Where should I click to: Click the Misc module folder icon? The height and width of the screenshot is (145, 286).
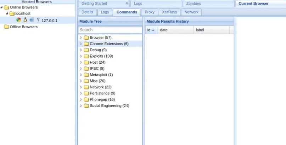click(x=86, y=81)
